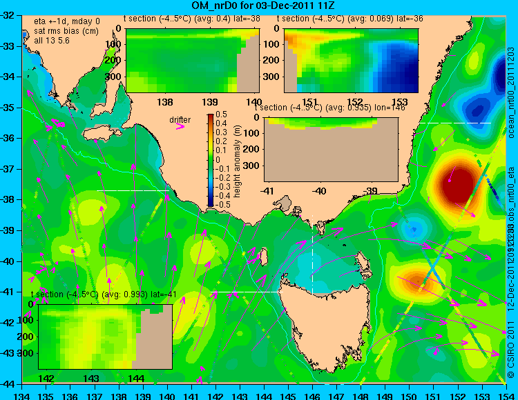Click the lat=-36 temperature section plot
Screen dimensions: 518x400
pos(351,61)
